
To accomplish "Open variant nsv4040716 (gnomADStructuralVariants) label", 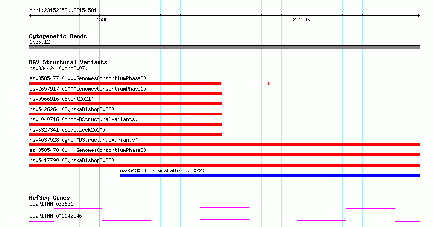I will [83, 119].
